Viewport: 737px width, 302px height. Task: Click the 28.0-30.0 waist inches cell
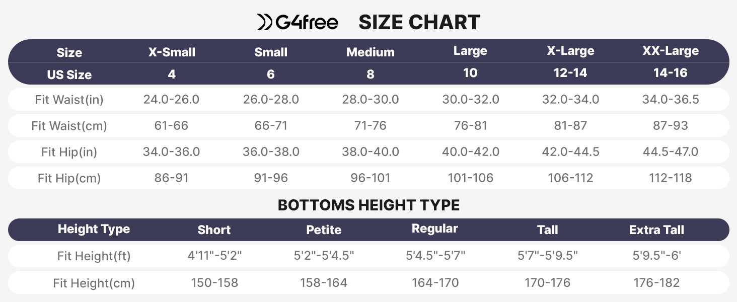[371, 100]
